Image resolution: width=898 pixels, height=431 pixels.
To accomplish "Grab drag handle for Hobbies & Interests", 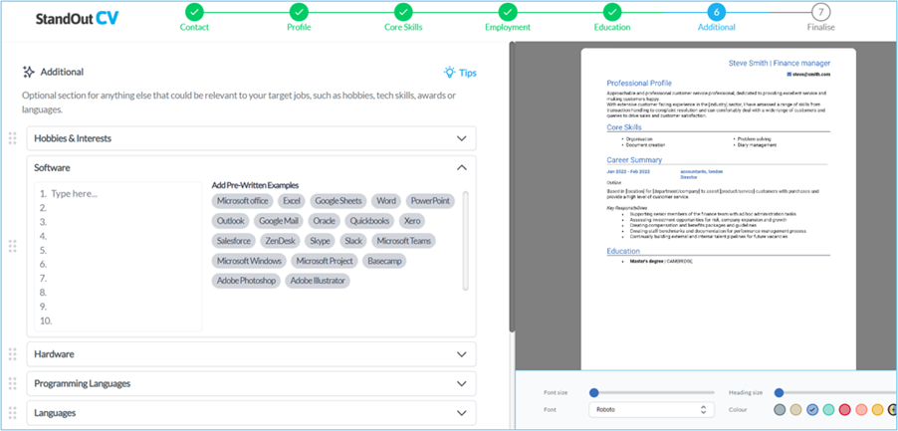I will (x=13, y=138).
